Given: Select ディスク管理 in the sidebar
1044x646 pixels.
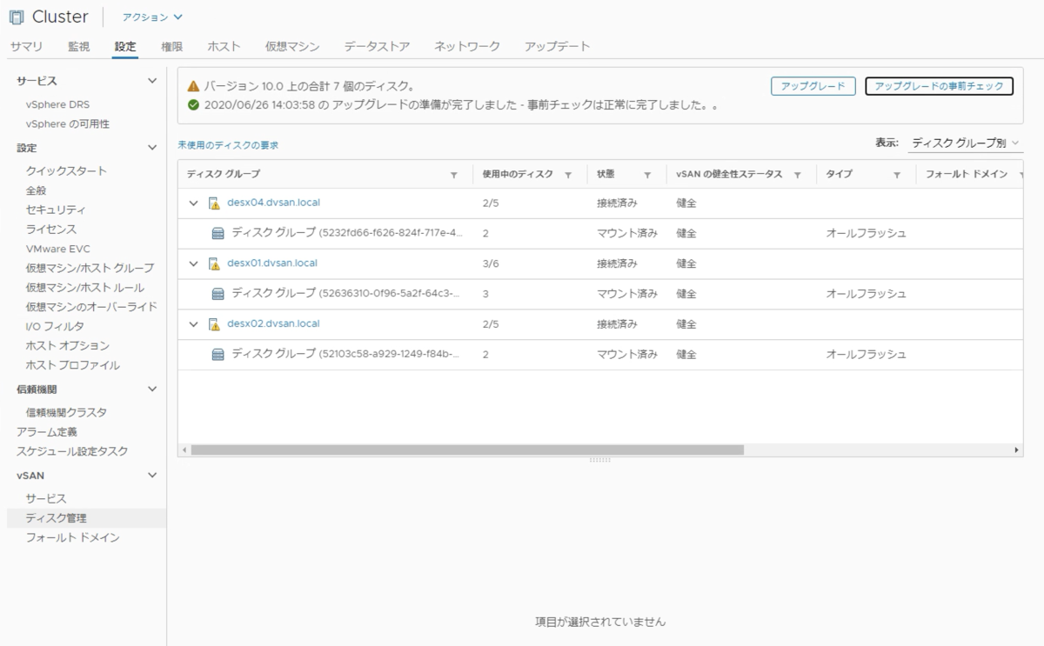Looking at the screenshot, I should pos(85,518).
